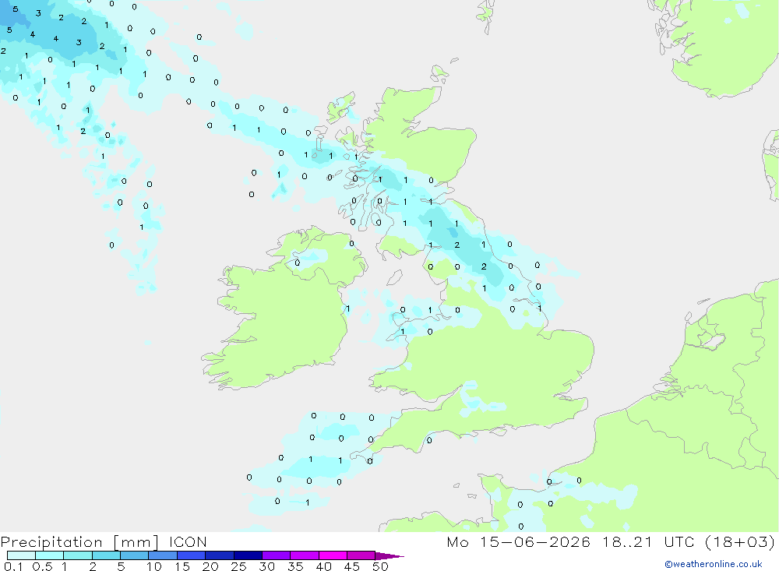This screenshot has width=779, height=571.
Task: Click the legend value '0.5'
Action: click(42, 566)
